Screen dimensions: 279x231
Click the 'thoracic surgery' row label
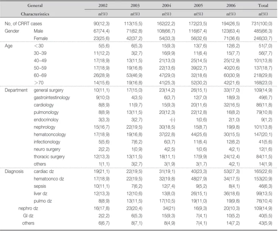(x=49, y=157)
